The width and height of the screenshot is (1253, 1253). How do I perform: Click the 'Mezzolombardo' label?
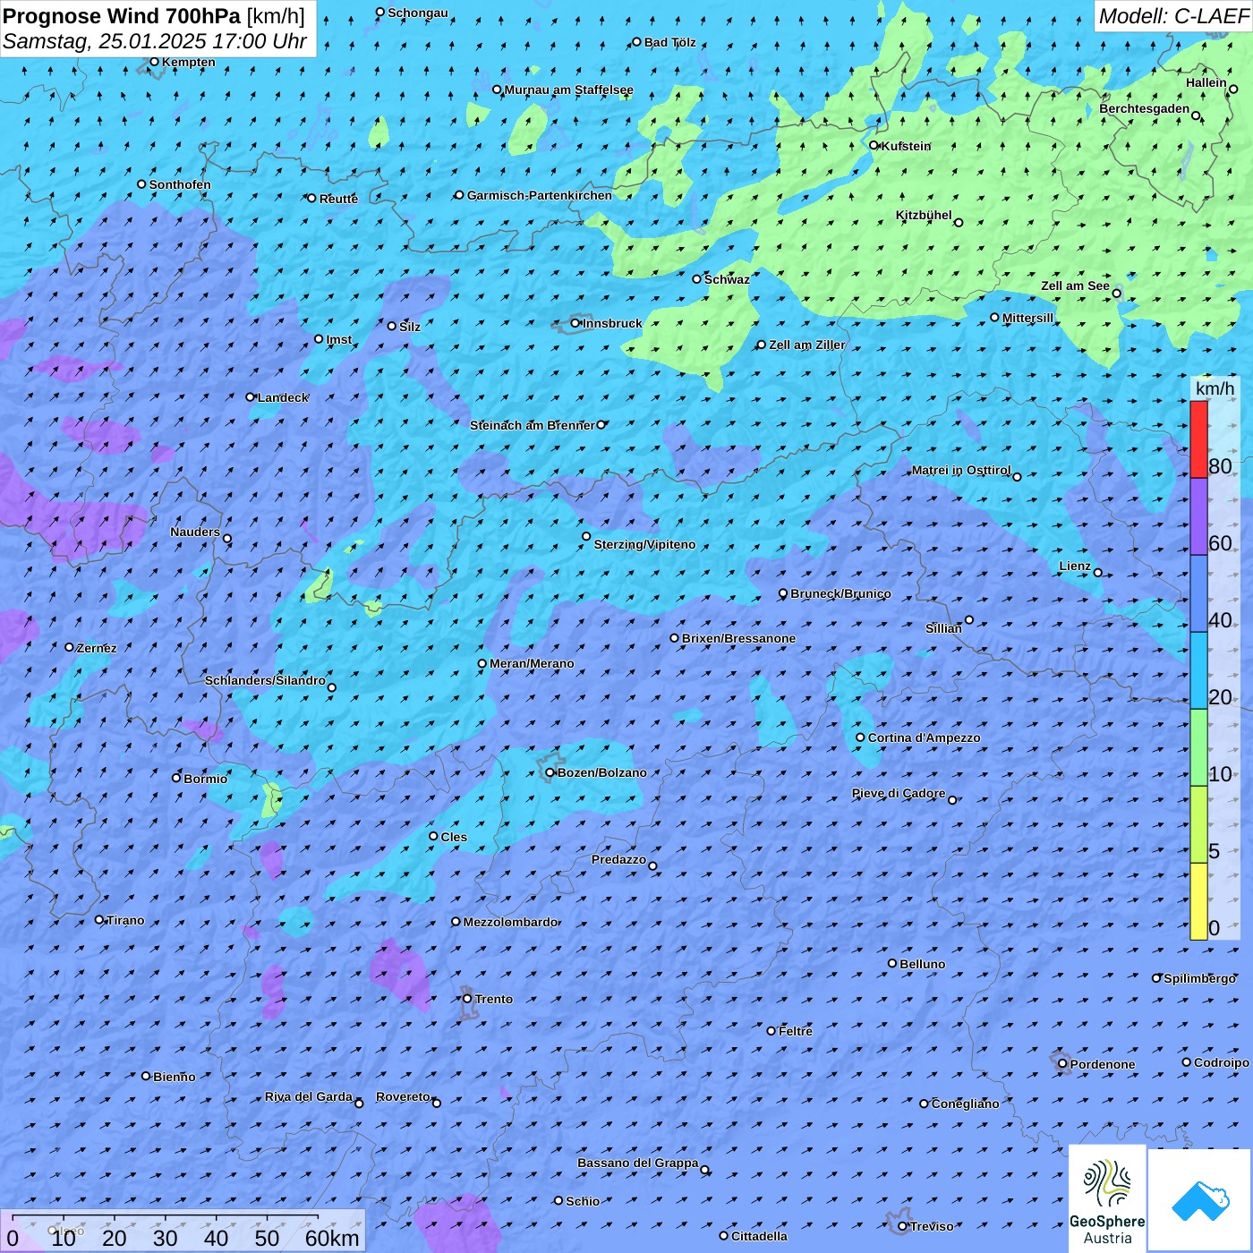(x=511, y=922)
